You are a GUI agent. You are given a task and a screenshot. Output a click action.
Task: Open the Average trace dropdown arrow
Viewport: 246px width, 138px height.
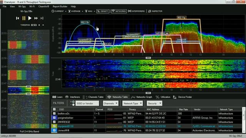[82, 11]
